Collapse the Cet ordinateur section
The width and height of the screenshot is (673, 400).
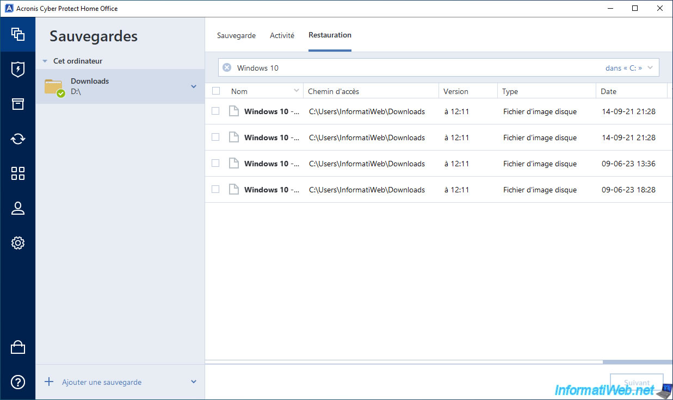(x=45, y=61)
